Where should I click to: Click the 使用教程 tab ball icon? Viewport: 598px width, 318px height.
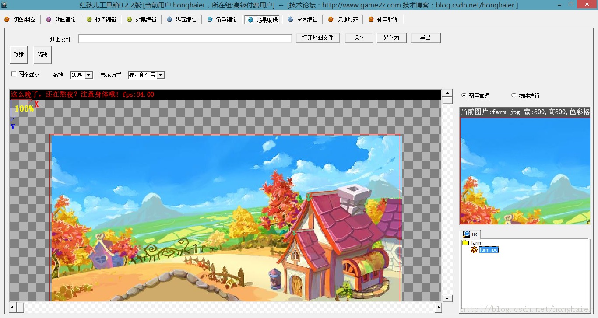click(371, 20)
